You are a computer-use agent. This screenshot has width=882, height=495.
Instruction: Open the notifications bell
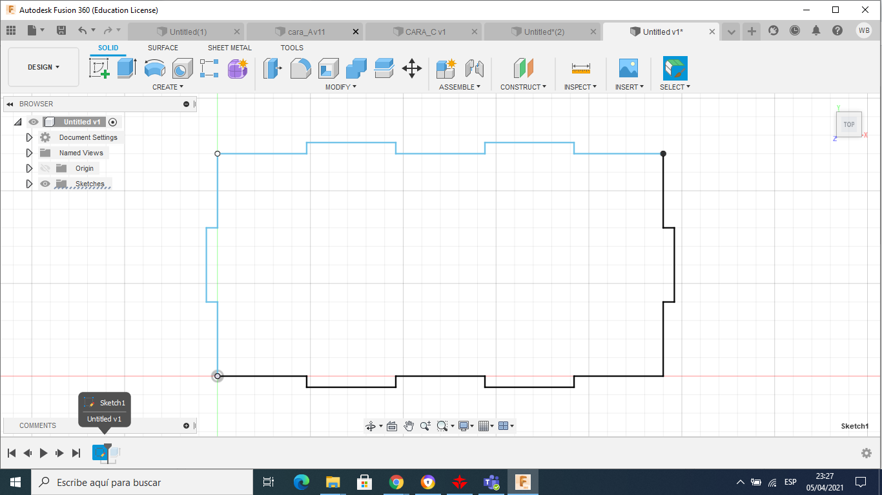(x=816, y=30)
